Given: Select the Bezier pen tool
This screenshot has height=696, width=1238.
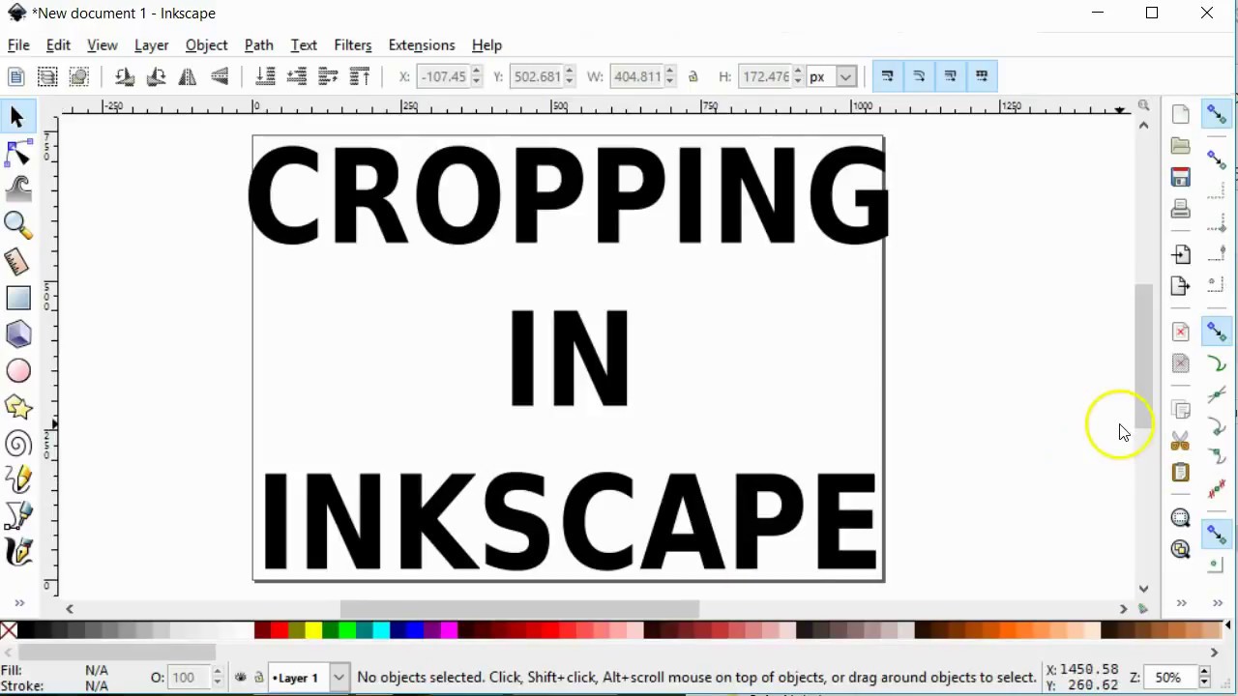Looking at the screenshot, I should (17, 516).
